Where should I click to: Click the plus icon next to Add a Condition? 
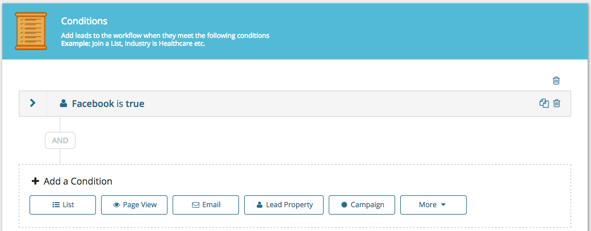pos(35,181)
